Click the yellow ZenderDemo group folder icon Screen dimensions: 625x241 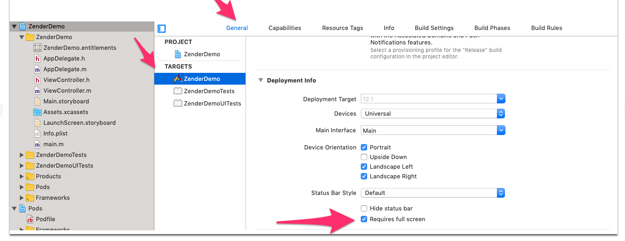tap(30, 37)
